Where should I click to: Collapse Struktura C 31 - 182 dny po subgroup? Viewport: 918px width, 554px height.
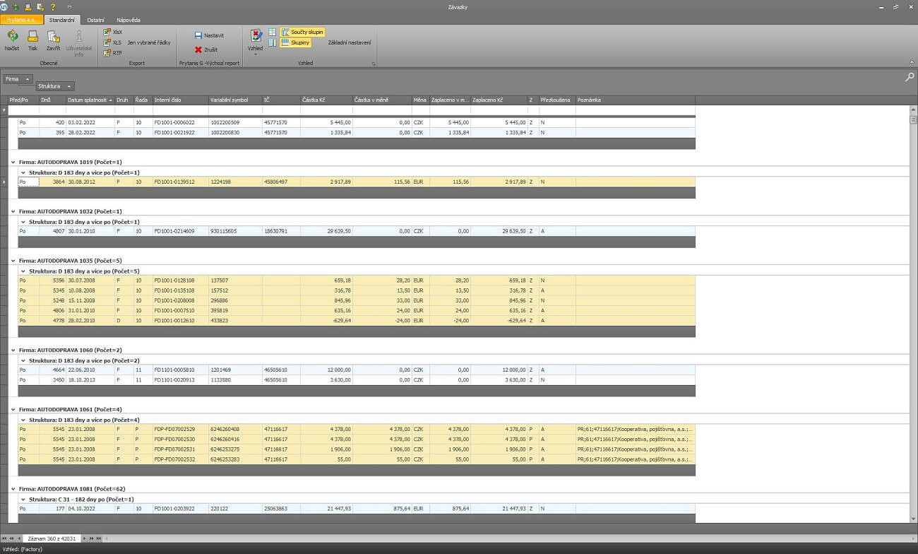(x=23, y=499)
